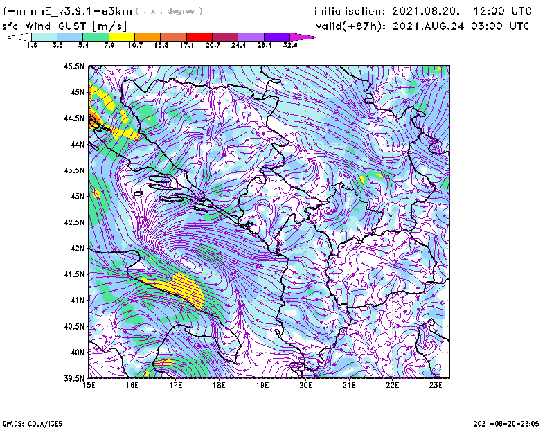Select the crimson 20.7–24.4 legend swatch
The height and width of the screenshot is (428, 554).
click(x=225, y=37)
